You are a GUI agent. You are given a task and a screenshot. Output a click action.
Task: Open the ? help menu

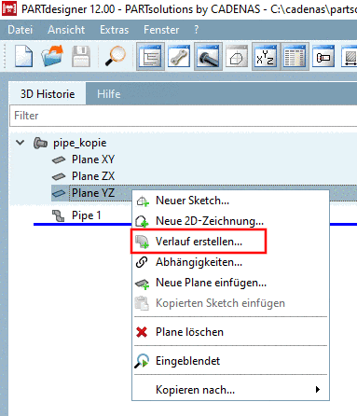tap(197, 30)
